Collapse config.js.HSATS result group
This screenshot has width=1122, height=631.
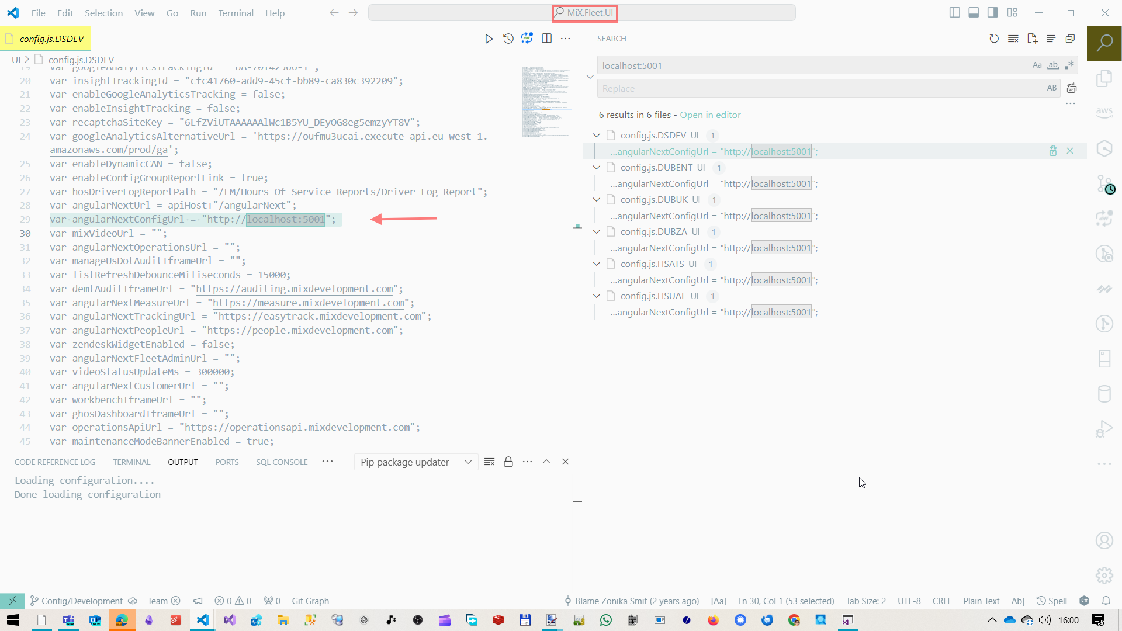[x=597, y=264]
